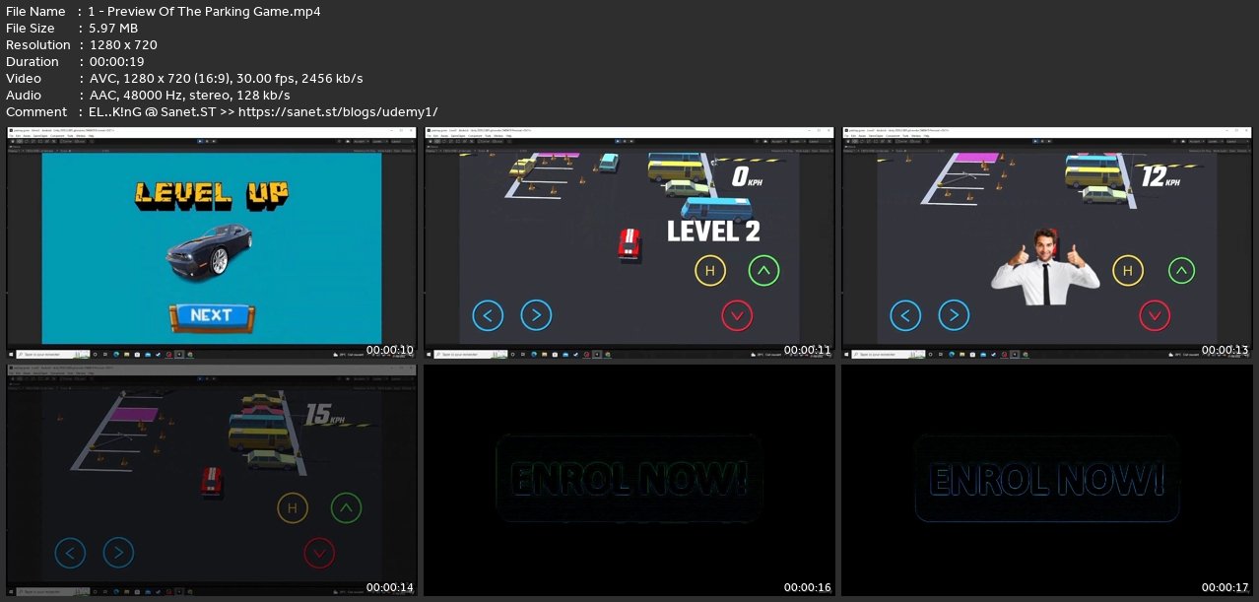Select the red car in Level 2 frame

[x=629, y=243]
